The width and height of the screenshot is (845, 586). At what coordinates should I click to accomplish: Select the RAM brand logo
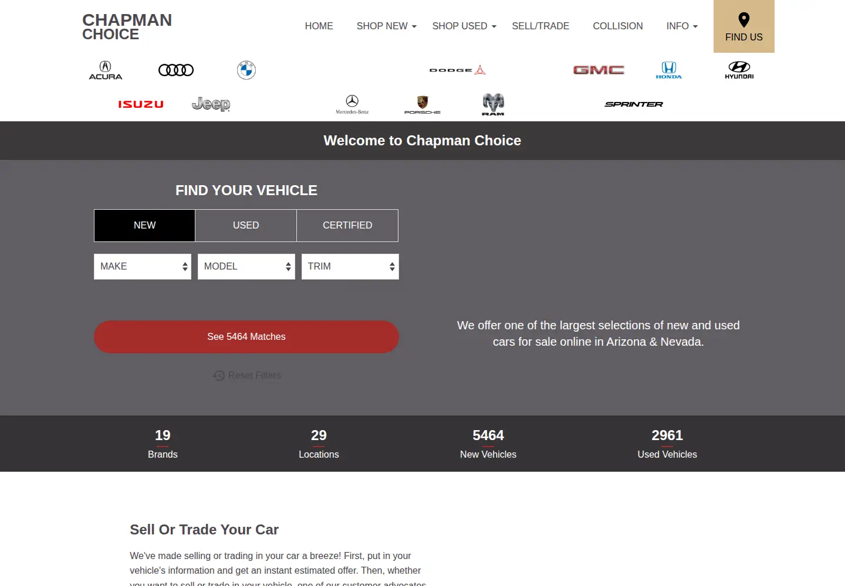click(x=493, y=104)
